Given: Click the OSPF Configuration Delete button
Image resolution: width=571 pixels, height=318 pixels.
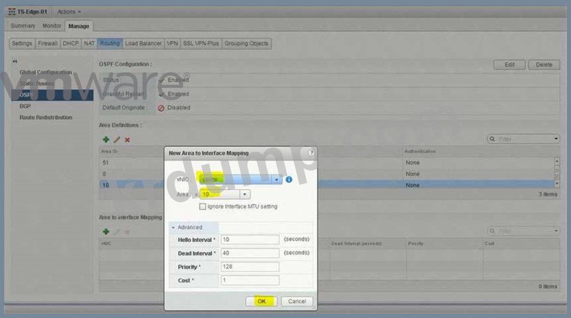Looking at the screenshot, I should [544, 65].
